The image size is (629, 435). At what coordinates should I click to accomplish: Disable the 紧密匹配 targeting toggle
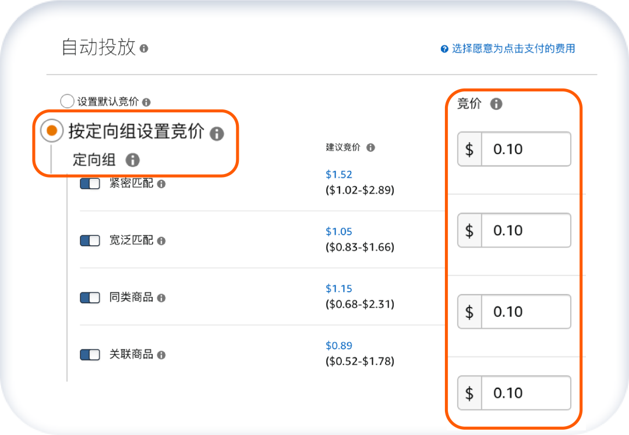[x=90, y=183]
